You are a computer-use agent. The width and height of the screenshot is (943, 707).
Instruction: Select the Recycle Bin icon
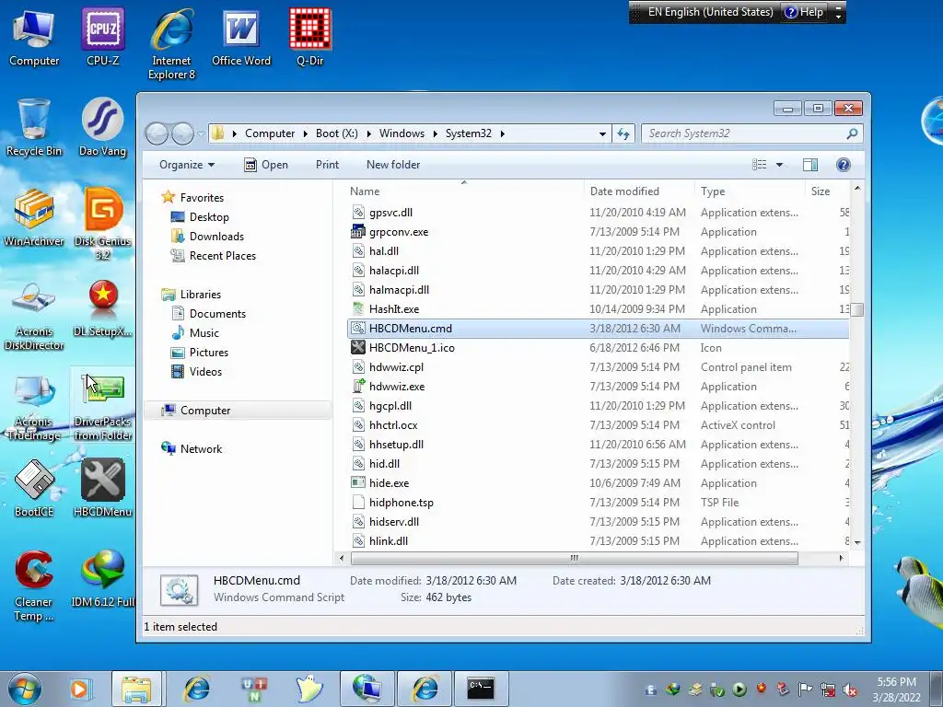34,127
